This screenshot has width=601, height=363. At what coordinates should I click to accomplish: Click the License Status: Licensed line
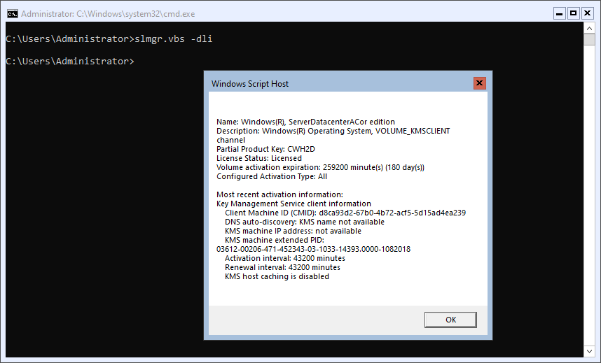tap(259, 158)
